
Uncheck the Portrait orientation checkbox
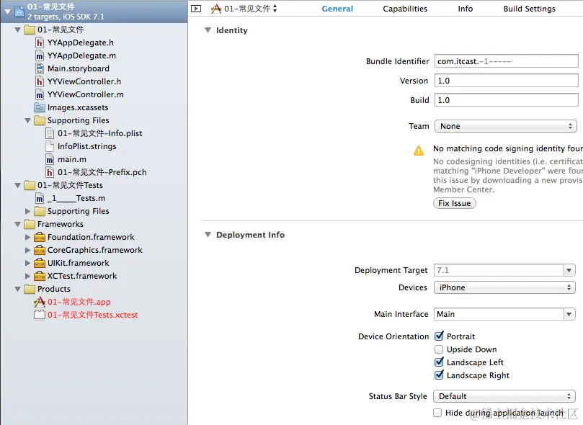[439, 336]
